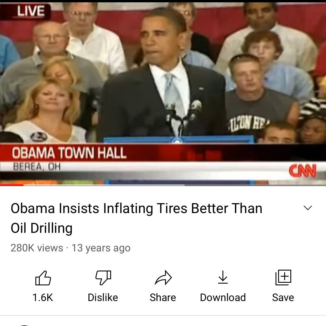Tap the curved arrow Share icon
326x326 pixels.
click(x=163, y=278)
